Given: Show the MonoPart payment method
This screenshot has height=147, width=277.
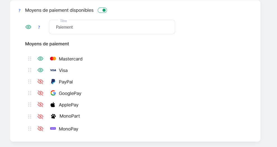Looking at the screenshot, I should 40,116.
